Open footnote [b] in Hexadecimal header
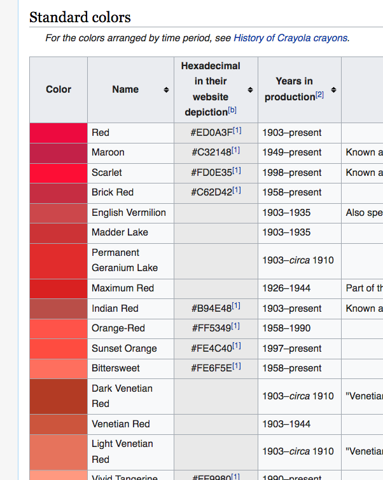This screenshot has height=480, width=383. (x=232, y=110)
